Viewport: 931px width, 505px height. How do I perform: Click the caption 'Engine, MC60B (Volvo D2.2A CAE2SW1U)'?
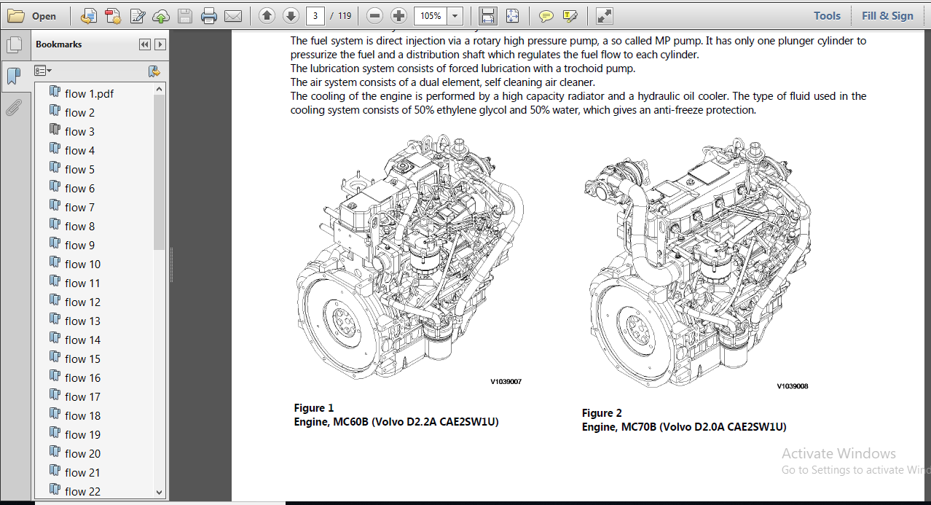(396, 422)
